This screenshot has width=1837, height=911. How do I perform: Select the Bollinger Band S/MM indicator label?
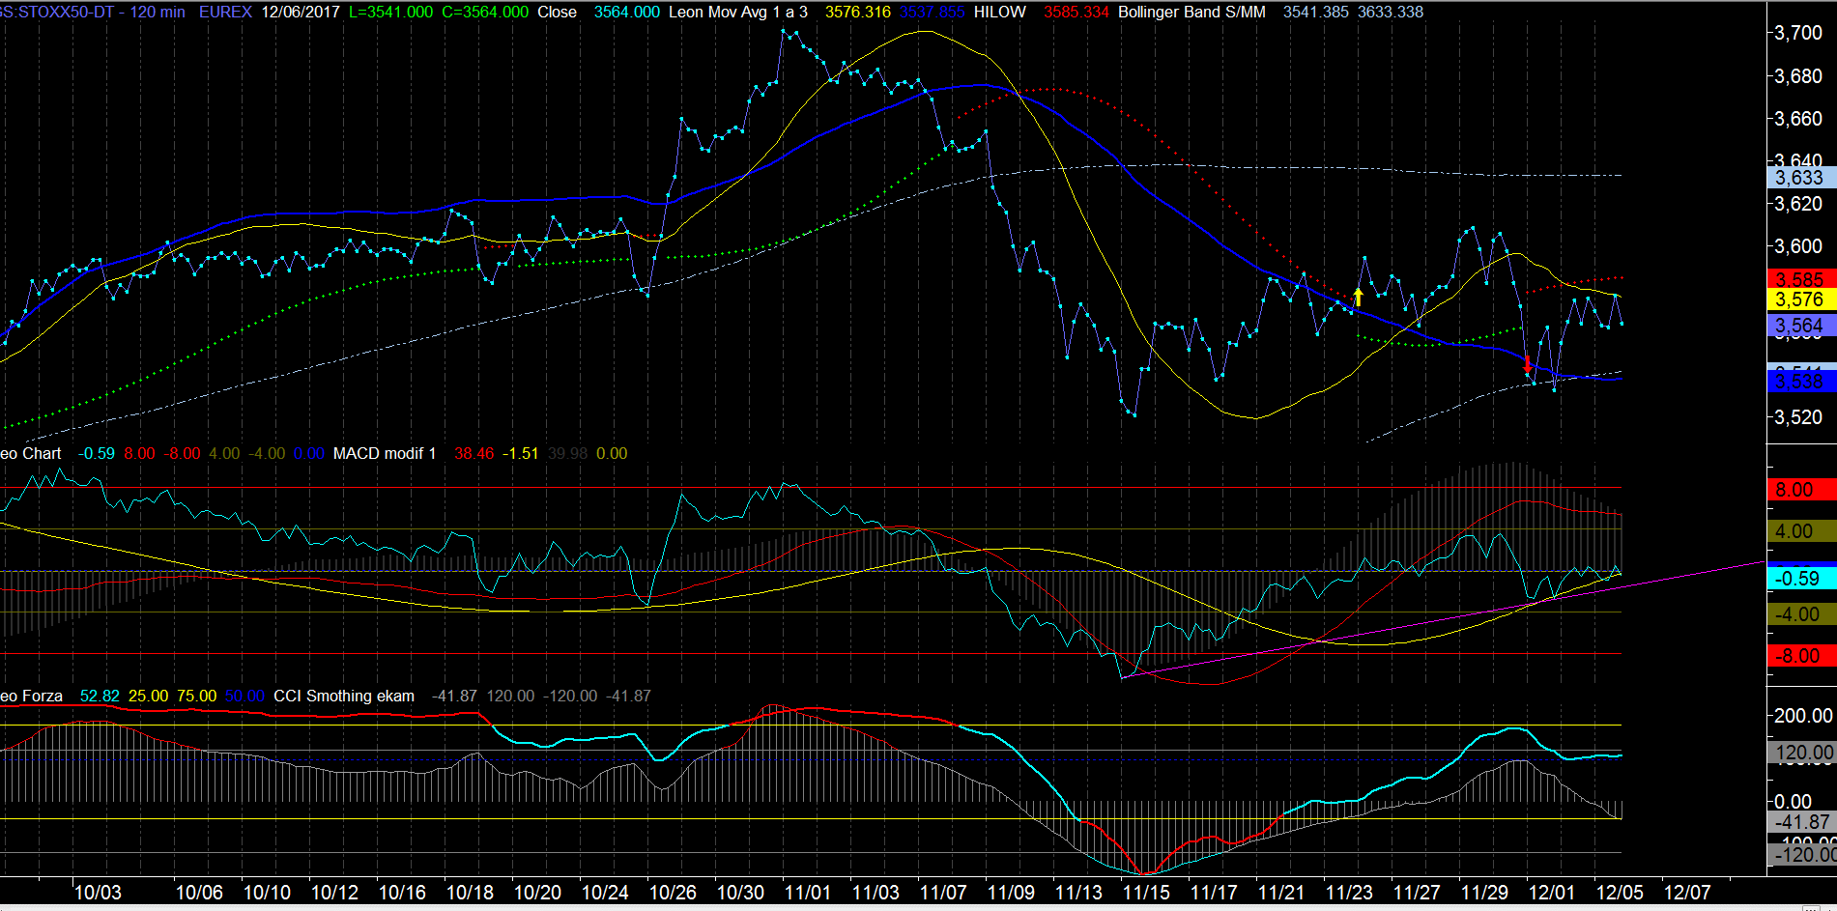[1191, 12]
